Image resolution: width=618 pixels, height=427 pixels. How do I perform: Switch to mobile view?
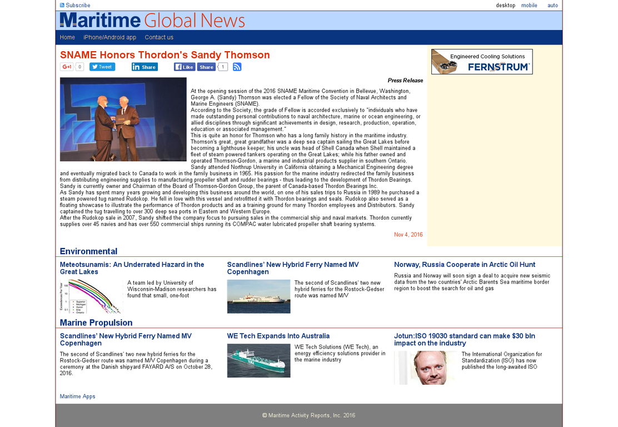pos(529,5)
